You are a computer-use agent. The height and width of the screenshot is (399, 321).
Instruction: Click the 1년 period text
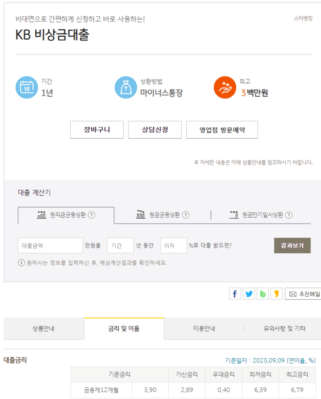[x=47, y=93]
